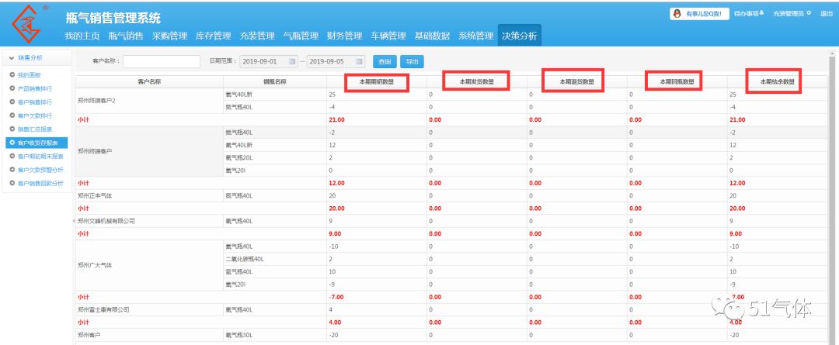Click the 充装管理员 user link
This screenshot has height=345, width=839.
(789, 13)
